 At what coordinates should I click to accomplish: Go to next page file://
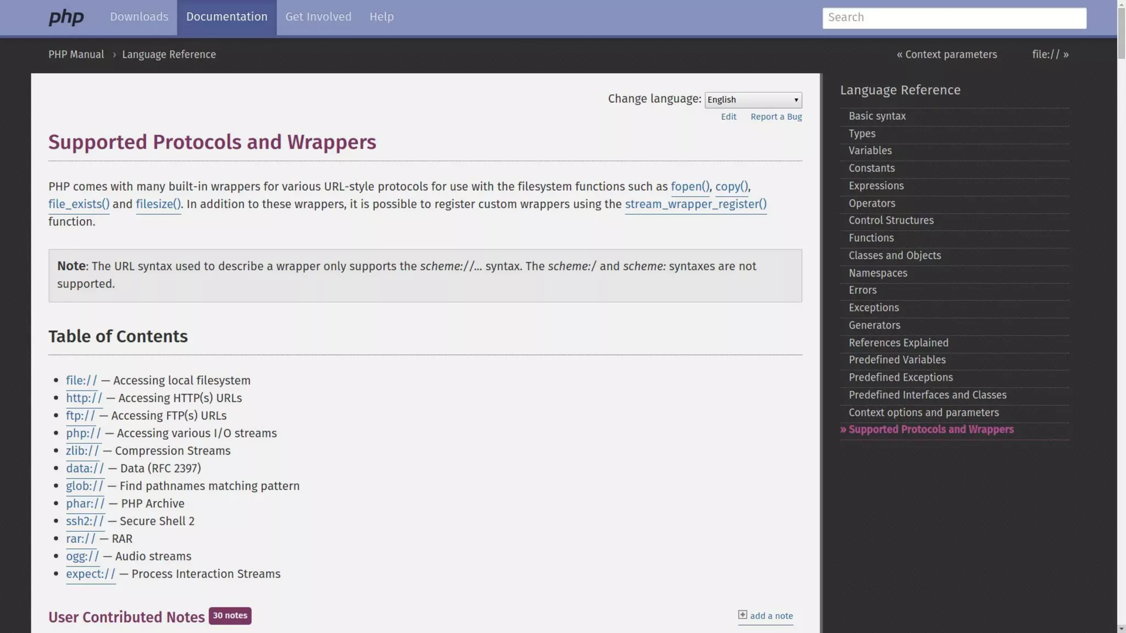1050,54
